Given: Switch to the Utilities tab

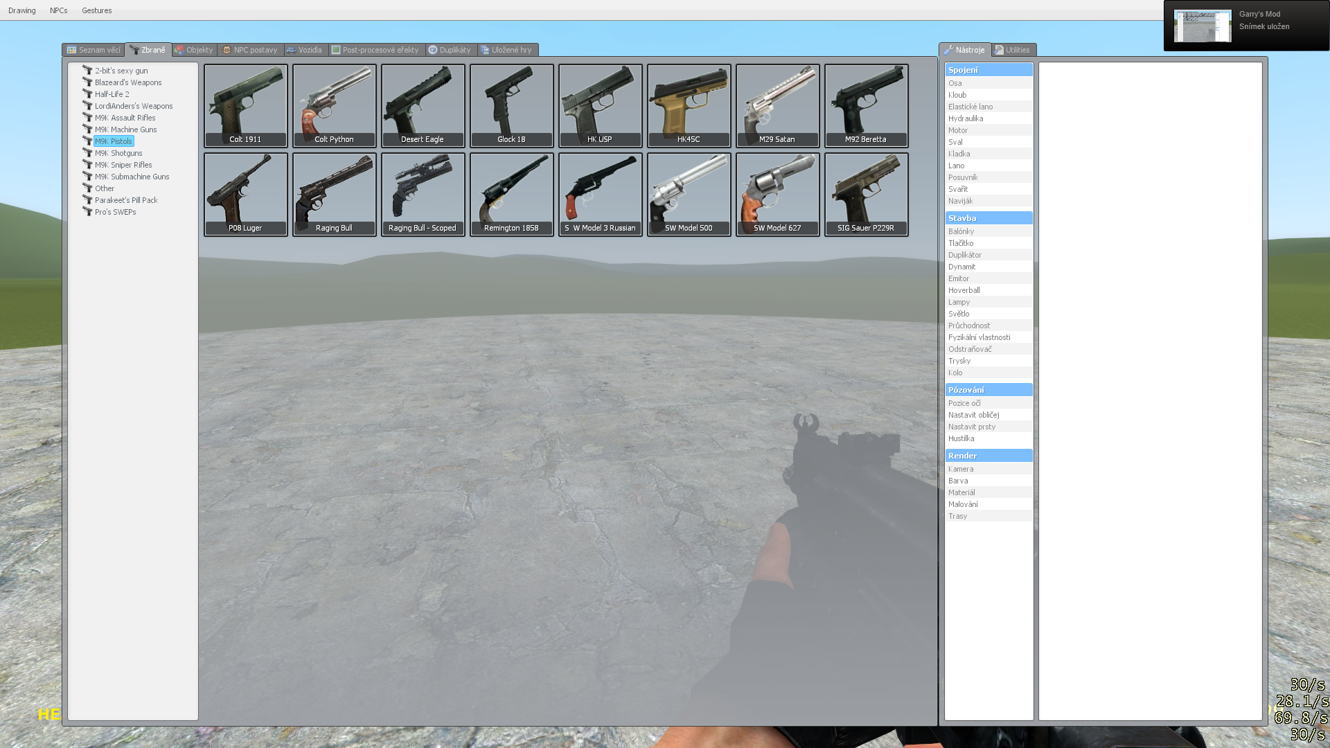Looking at the screenshot, I should click(x=1013, y=50).
